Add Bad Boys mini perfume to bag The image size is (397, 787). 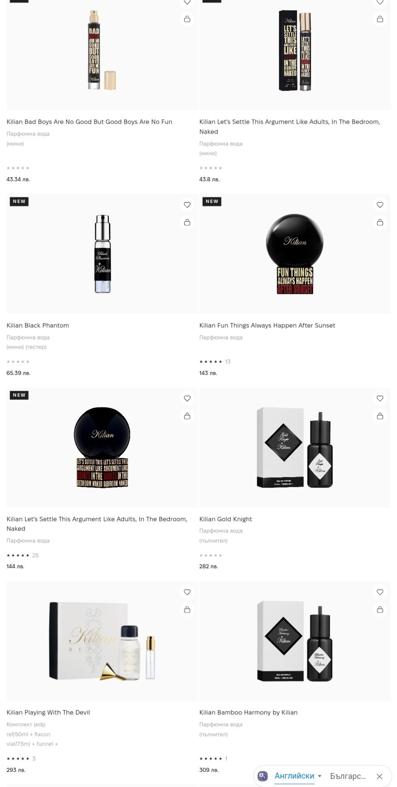[187, 19]
